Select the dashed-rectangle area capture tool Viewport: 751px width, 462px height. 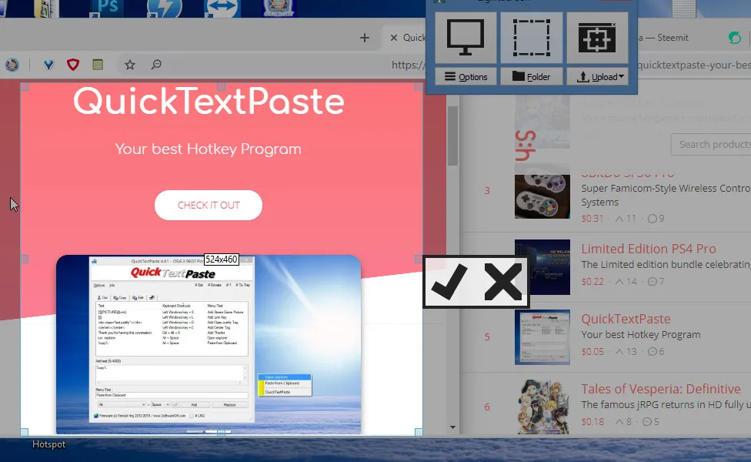[x=531, y=38]
